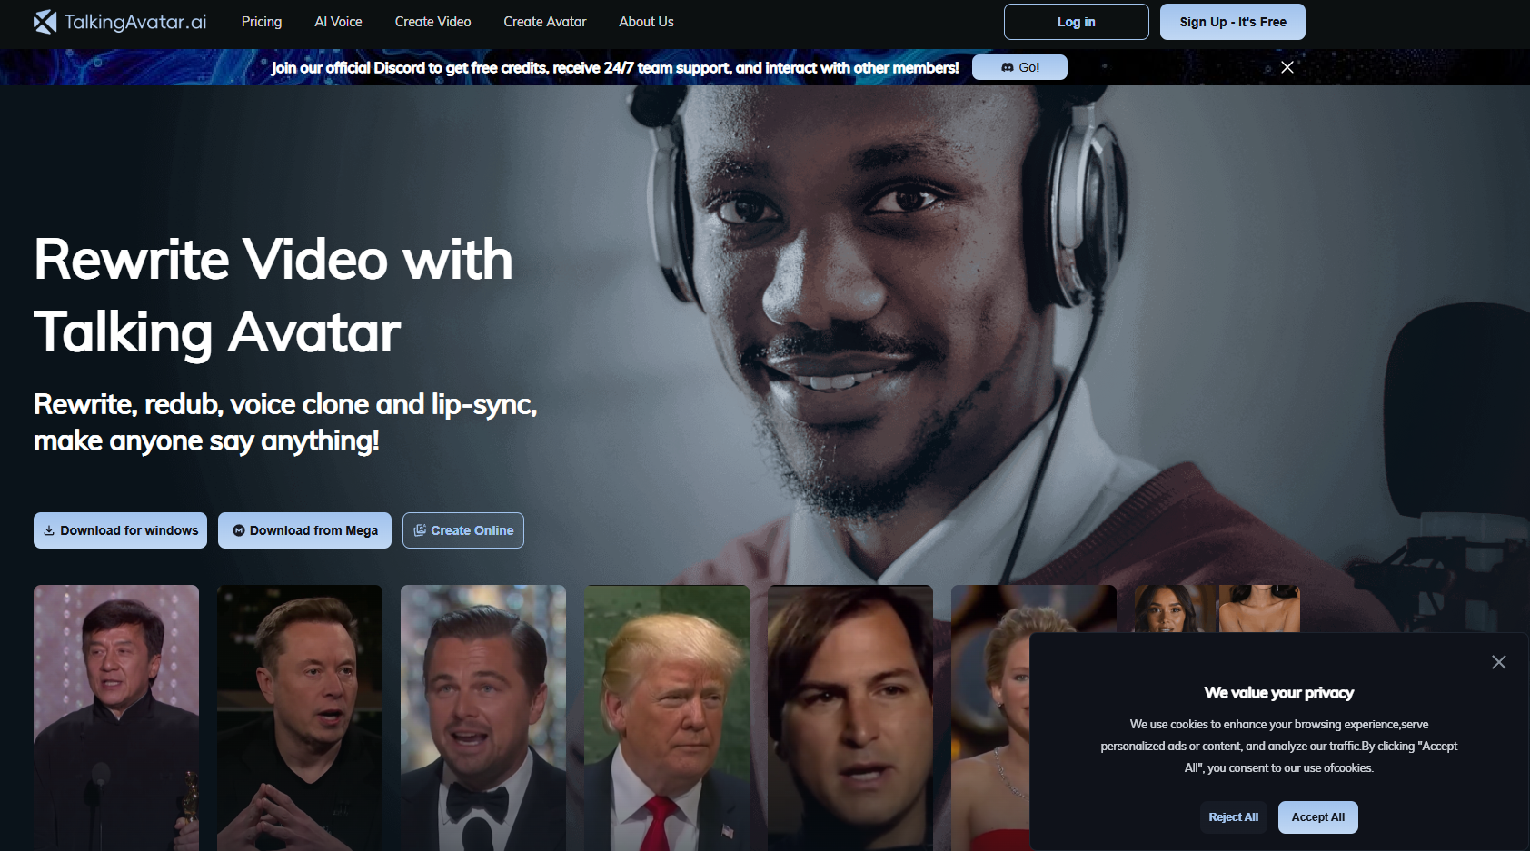
Task: Reject all cookies
Action: pos(1233,817)
